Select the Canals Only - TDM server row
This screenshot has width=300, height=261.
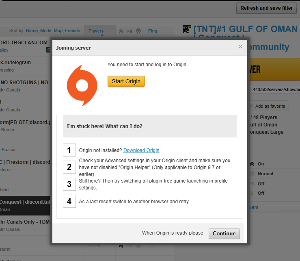(25, 226)
